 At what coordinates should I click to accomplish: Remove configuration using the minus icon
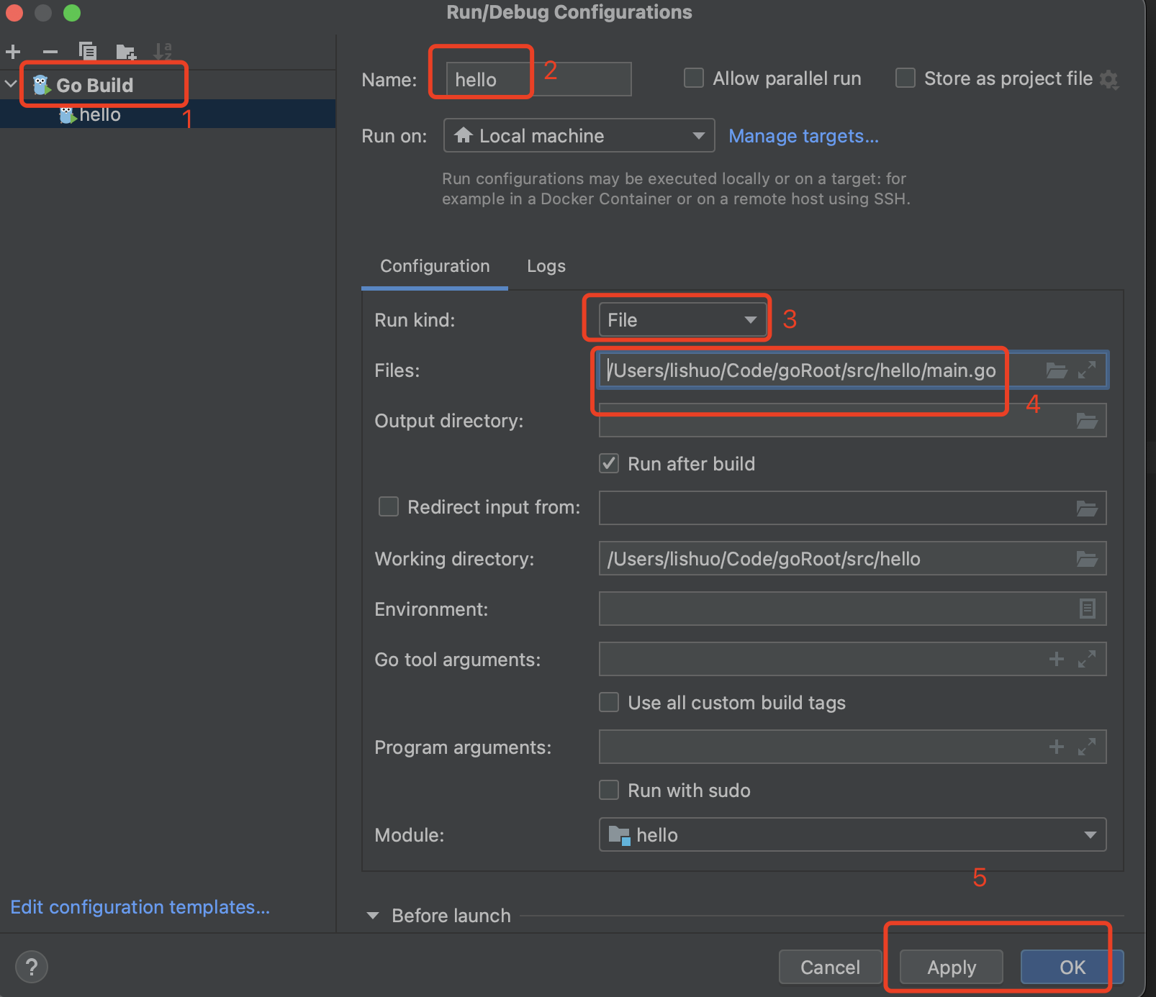coord(50,52)
